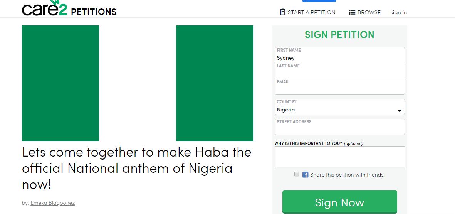Click the Start a Petition clipboard icon
Viewport: 455px width, 214px height.
point(283,12)
